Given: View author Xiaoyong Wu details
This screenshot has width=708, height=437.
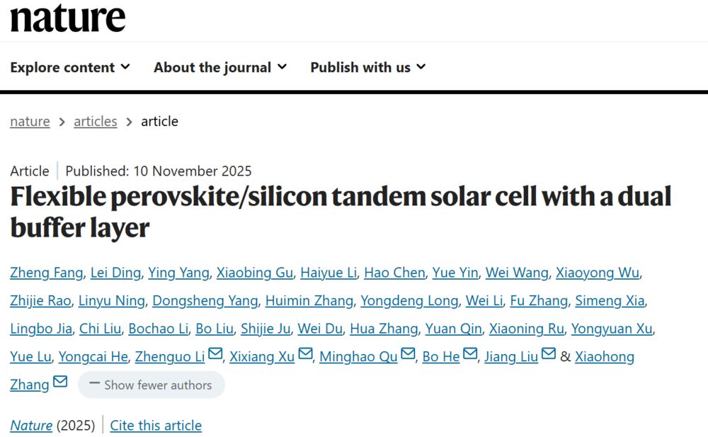Looking at the screenshot, I should 598,273.
